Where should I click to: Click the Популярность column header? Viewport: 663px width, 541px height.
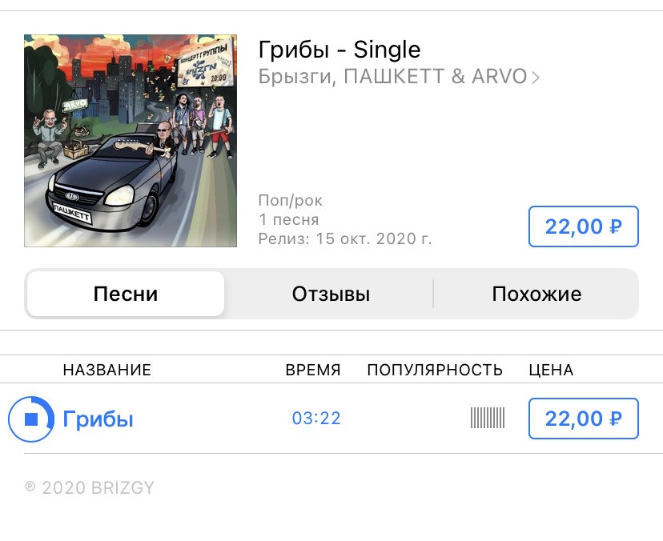click(435, 370)
